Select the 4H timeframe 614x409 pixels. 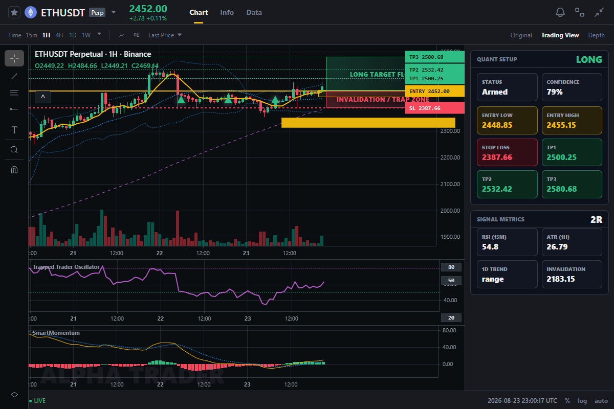pos(59,35)
